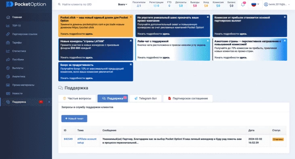Click the Дата column header

click(x=251, y=130)
